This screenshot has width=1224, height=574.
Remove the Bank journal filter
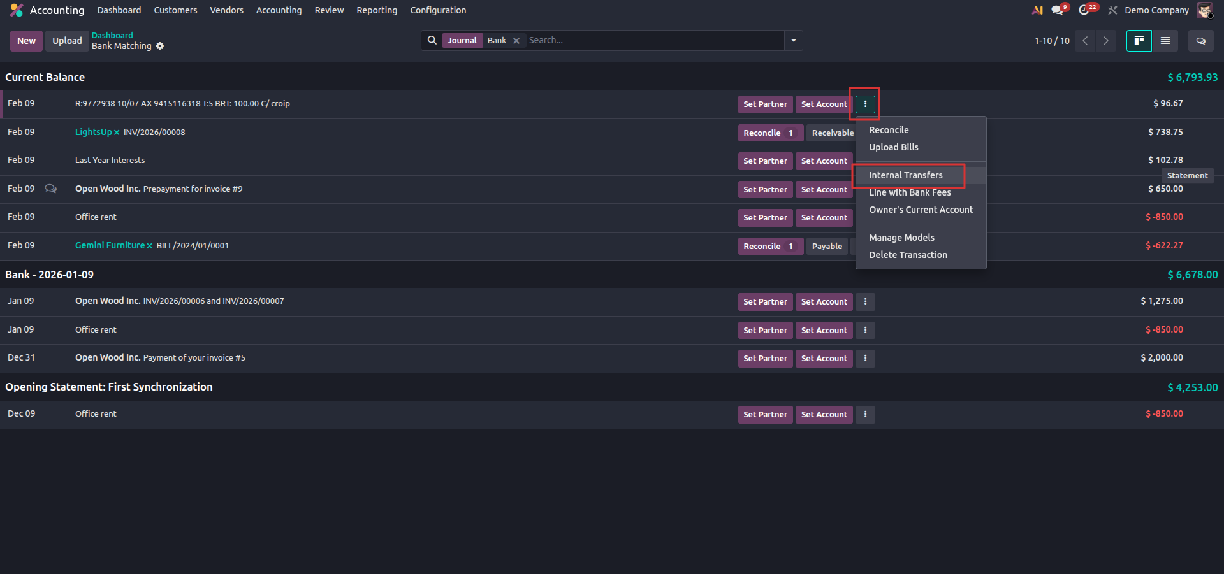click(x=516, y=41)
